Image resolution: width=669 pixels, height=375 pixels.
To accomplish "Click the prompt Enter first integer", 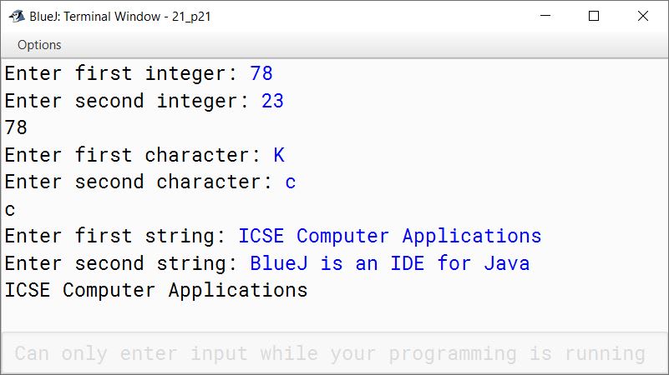I will tap(120, 73).
